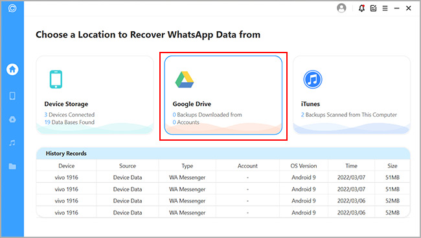
Task: Click first row's Android 9 cell
Action: (303, 178)
